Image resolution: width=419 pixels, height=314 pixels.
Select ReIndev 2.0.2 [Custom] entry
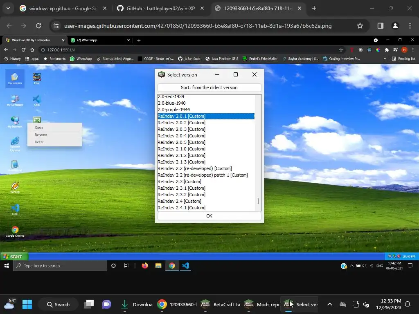[x=206, y=123]
